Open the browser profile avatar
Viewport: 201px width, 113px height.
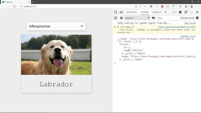tap(192, 6)
